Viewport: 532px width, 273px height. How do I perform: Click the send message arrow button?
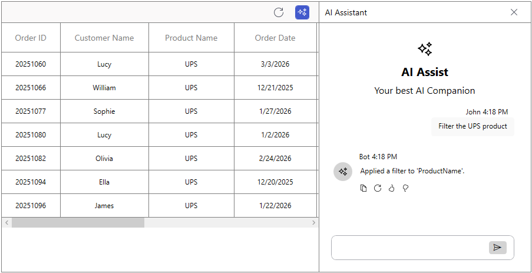[498, 248]
